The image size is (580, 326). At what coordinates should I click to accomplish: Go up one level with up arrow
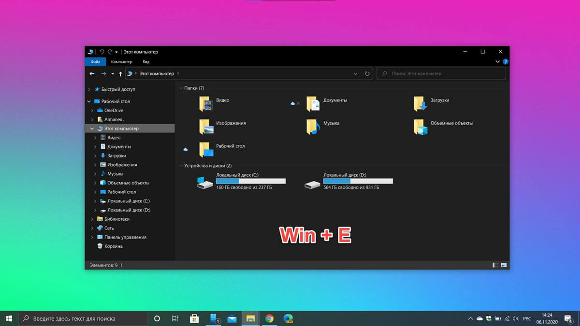point(120,74)
